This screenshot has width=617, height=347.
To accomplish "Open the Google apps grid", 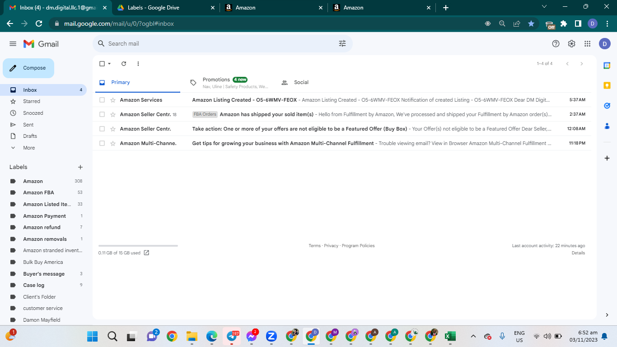I will click(x=587, y=44).
